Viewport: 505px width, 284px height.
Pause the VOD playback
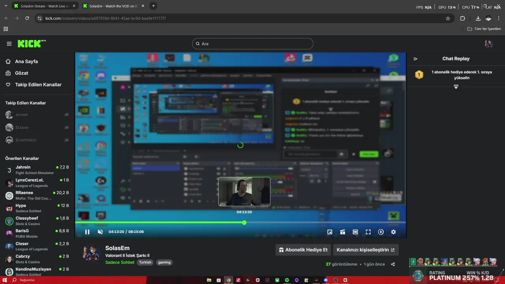click(87, 232)
